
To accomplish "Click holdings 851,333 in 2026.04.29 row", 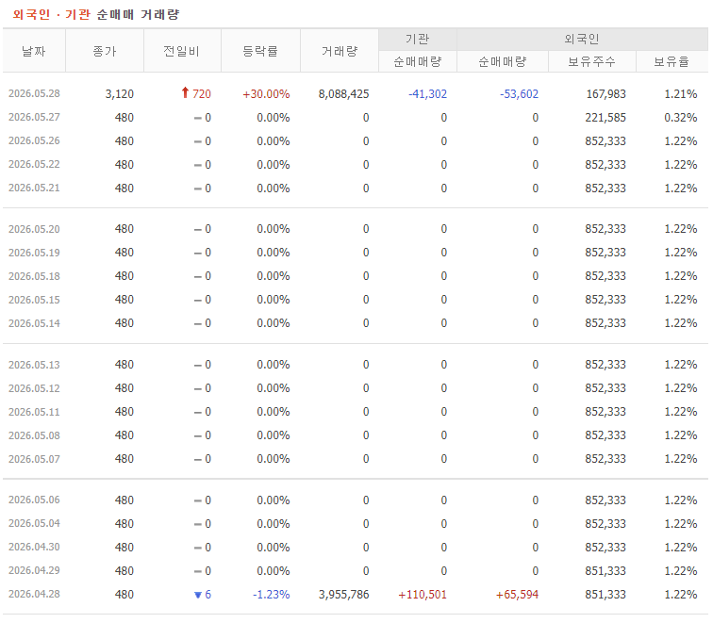I will (x=605, y=571).
